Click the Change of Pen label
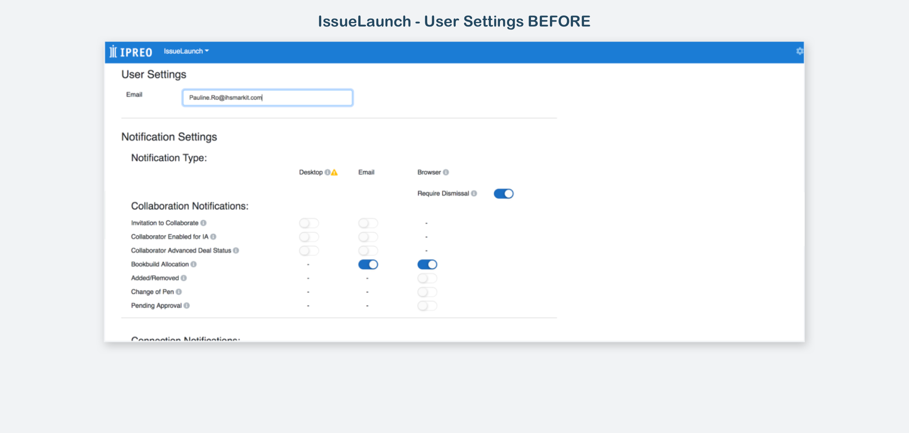This screenshot has height=433, width=909. (x=152, y=292)
